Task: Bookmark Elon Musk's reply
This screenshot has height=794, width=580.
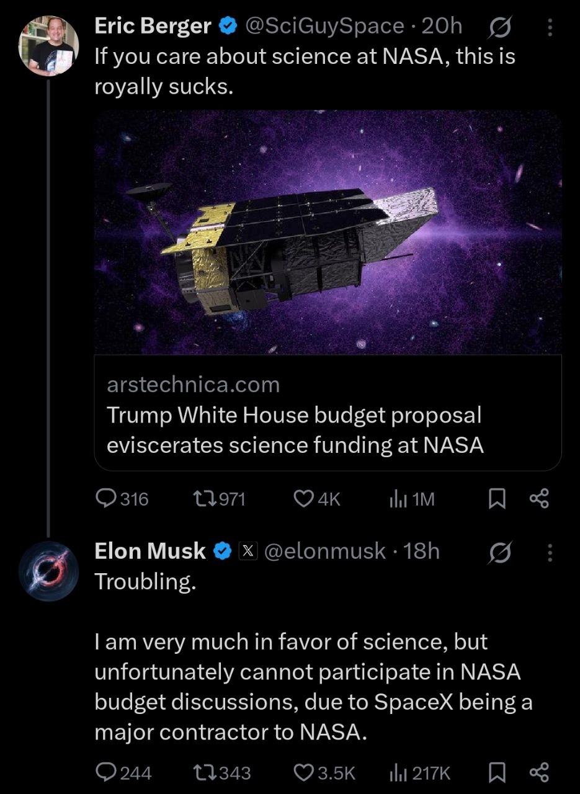Action: (x=496, y=772)
